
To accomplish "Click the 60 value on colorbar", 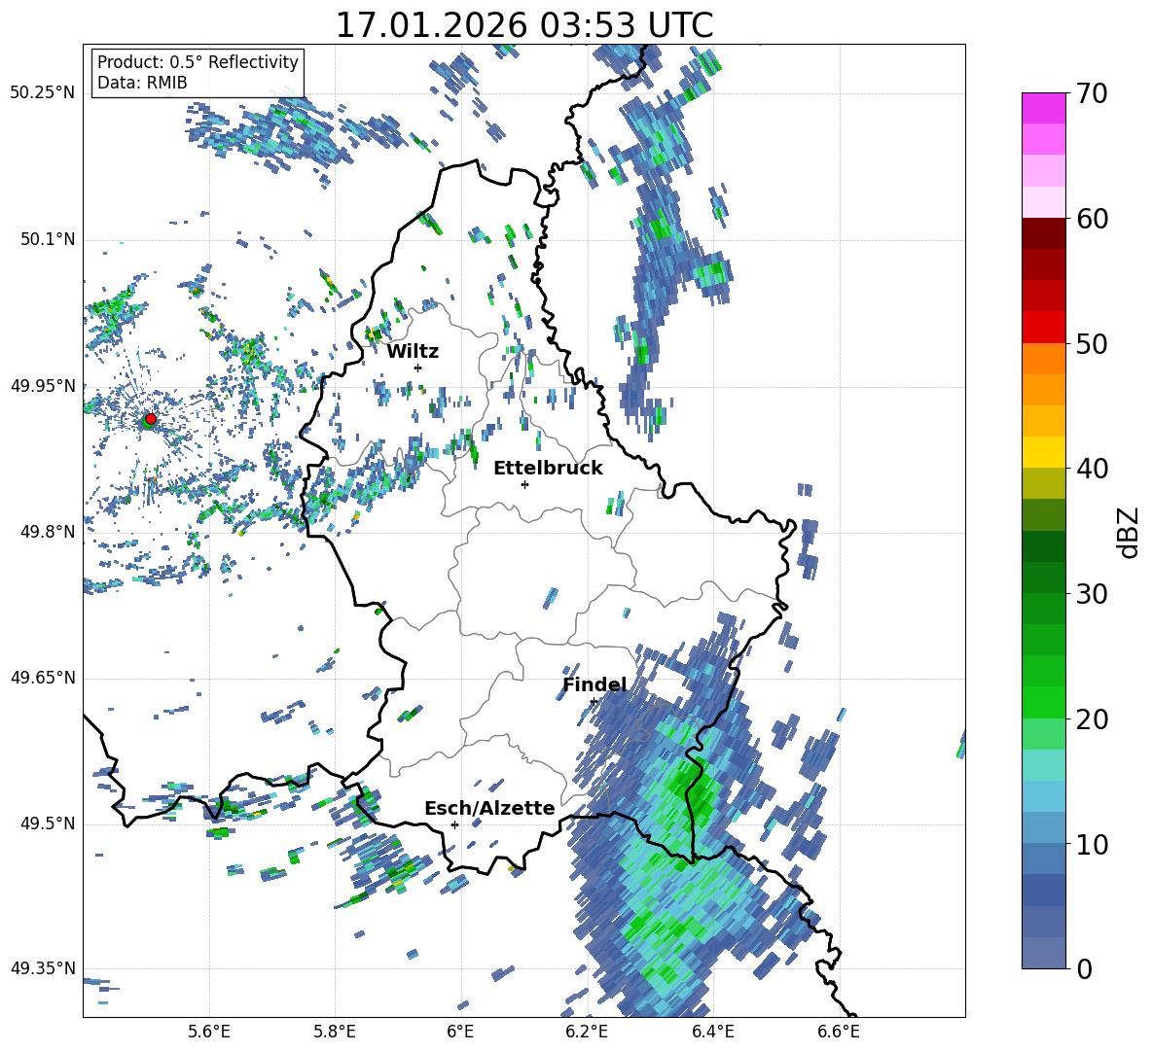I will 1092,219.
